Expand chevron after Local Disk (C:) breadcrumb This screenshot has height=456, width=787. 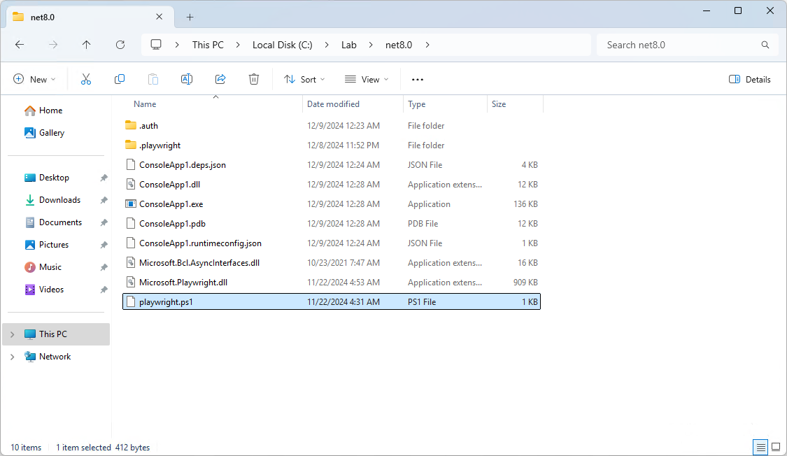click(x=327, y=45)
